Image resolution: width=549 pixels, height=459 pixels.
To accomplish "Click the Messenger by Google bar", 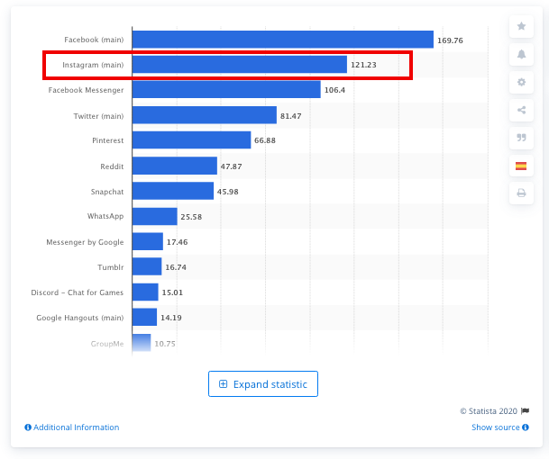I will pyautogui.click(x=148, y=241).
